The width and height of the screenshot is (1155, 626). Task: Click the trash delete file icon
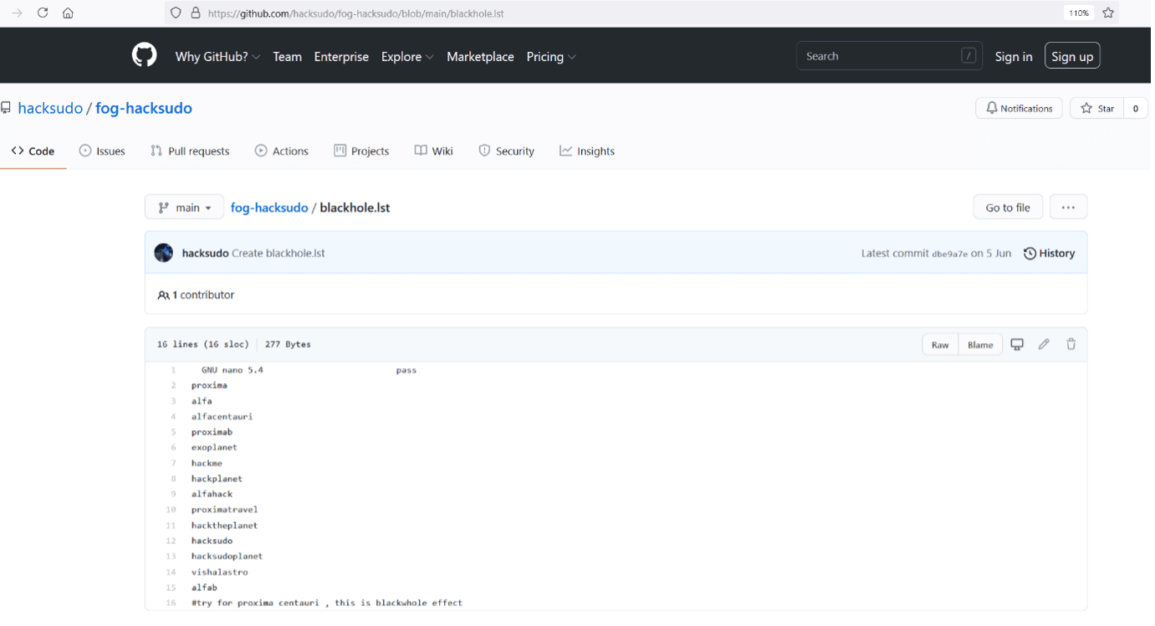point(1071,345)
